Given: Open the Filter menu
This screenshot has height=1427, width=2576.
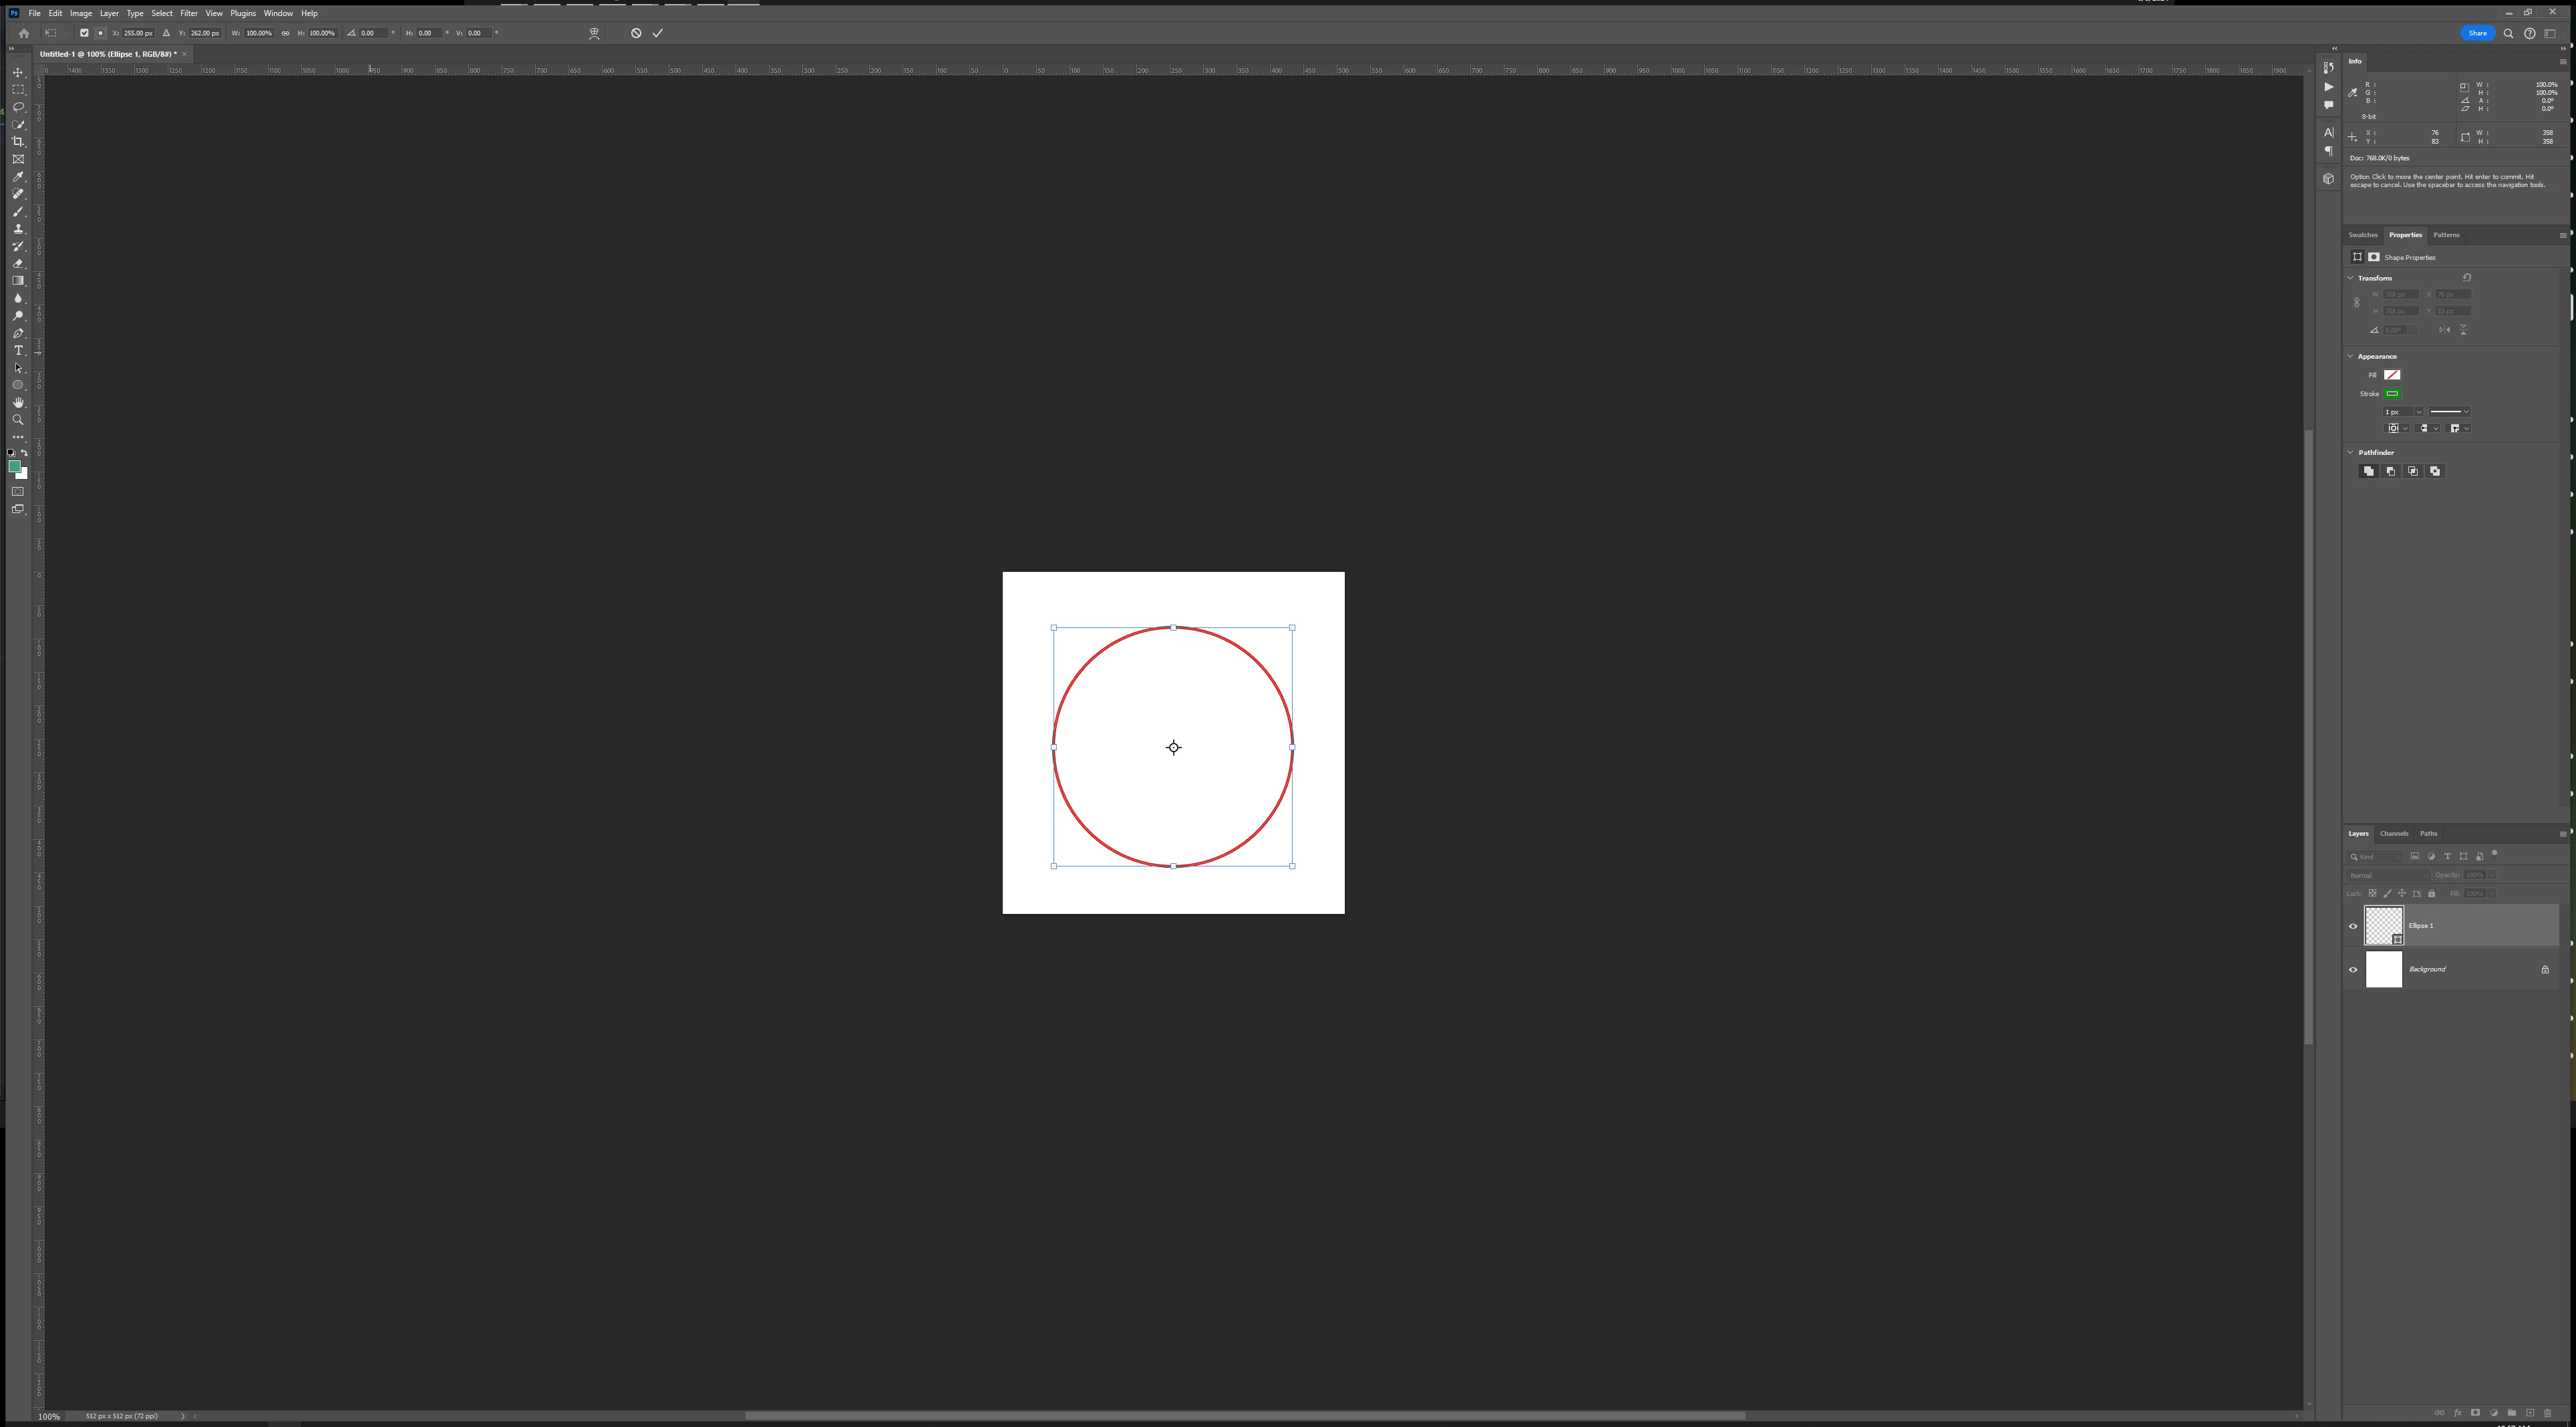Looking at the screenshot, I should (x=188, y=13).
